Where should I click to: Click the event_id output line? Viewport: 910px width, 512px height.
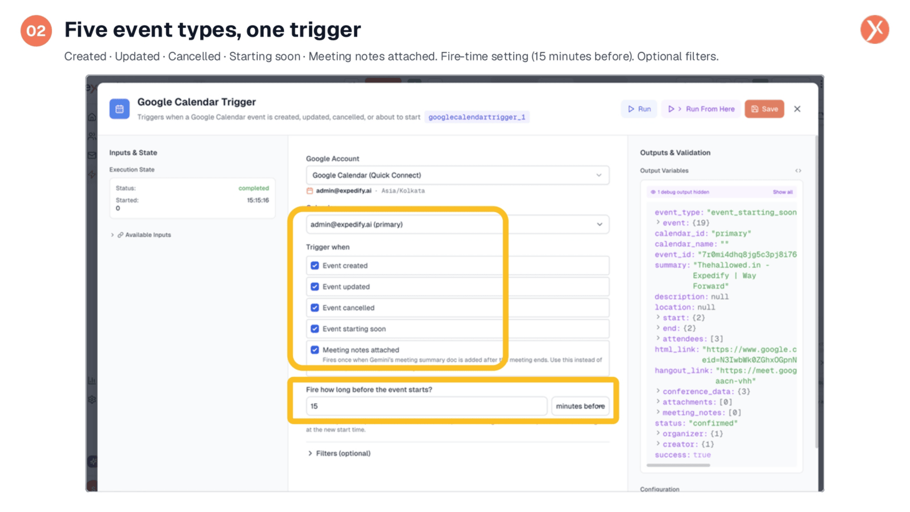pos(725,254)
